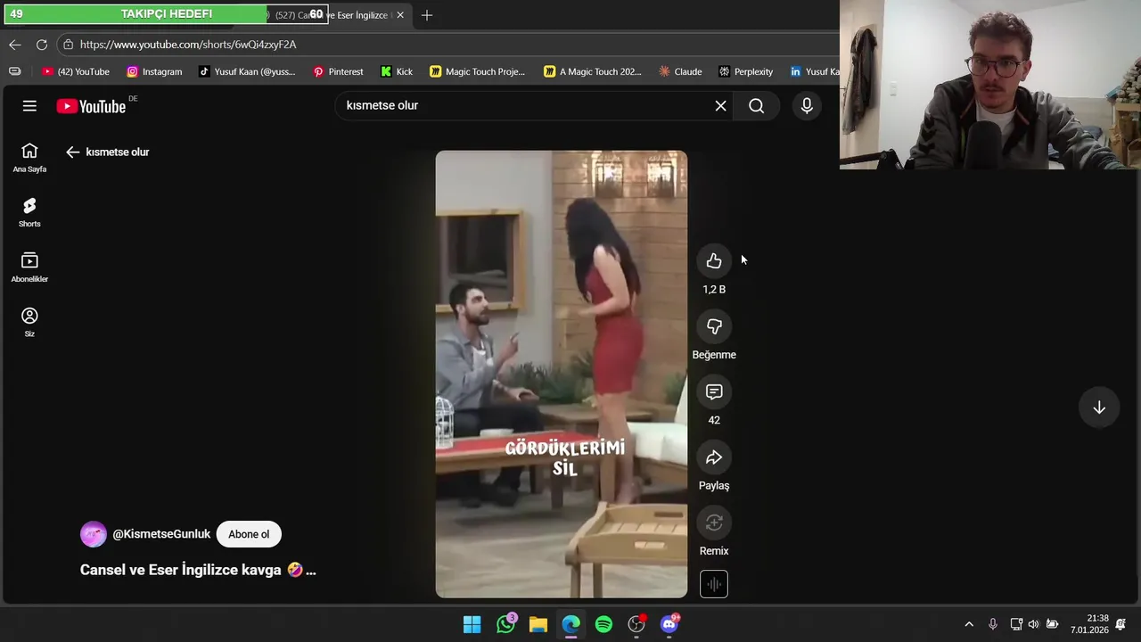
Task: Open the (42) YouTube bookmark
Action: click(x=76, y=71)
